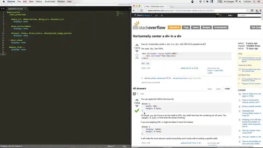Image resolution: width=263 pixels, height=148 pixels.
Task: Open the Edit menu
Action: tap(25, 2)
